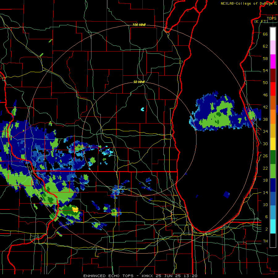Click the '100 NMI' range ring label
The width and height of the screenshot is (278, 278).
pyautogui.click(x=139, y=25)
